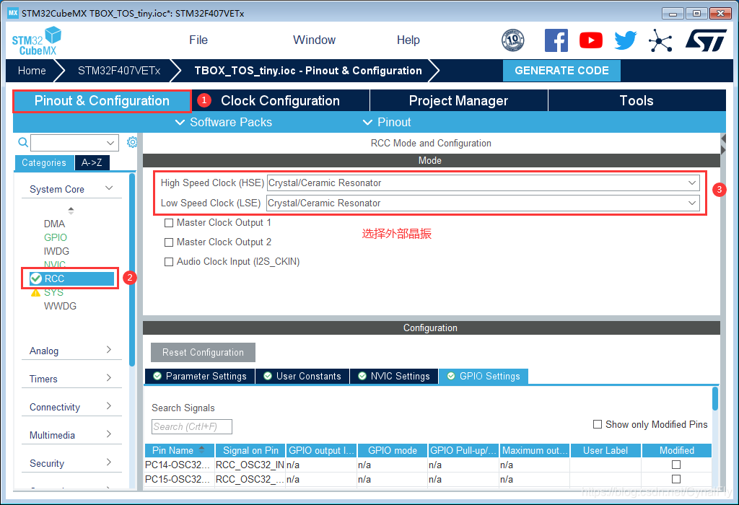Open NVIC Settings tab
739x505 pixels.
point(394,376)
